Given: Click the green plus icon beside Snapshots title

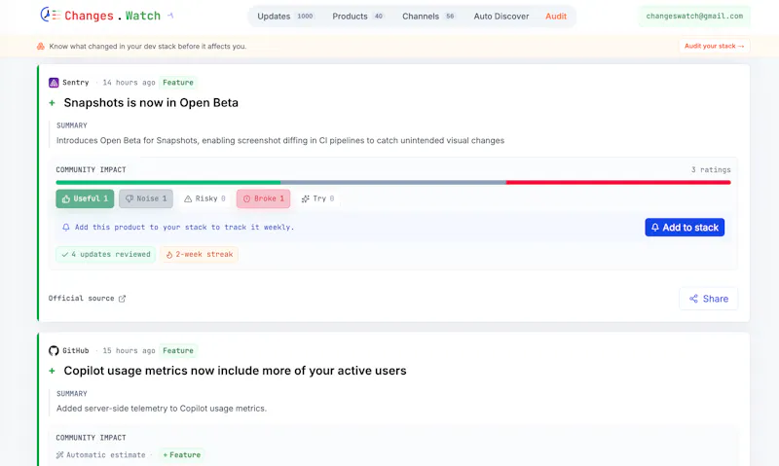Looking at the screenshot, I should click(52, 103).
